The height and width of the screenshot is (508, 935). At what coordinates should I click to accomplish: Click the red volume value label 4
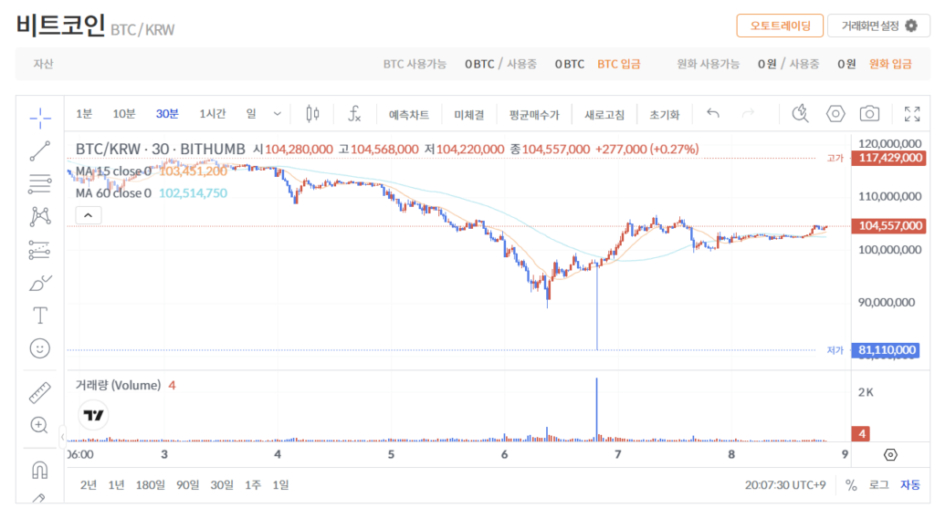[x=861, y=433]
